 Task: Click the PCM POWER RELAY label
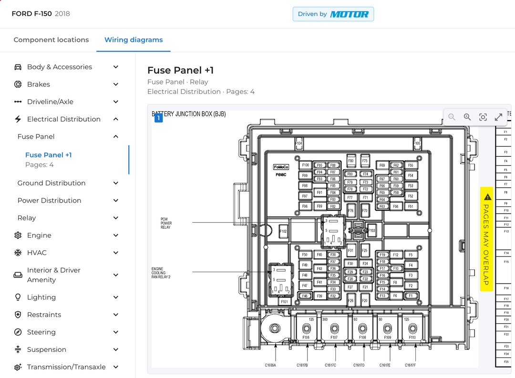[166, 223]
